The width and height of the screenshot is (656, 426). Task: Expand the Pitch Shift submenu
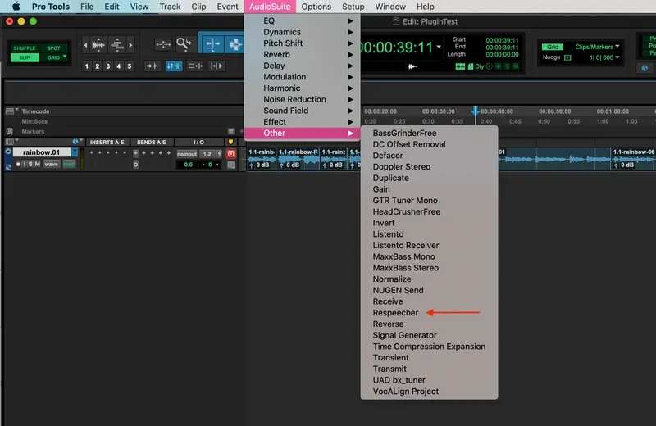(x=302, y=43)
